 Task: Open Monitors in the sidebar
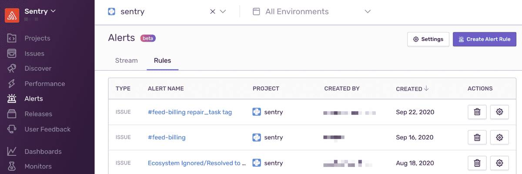coord(38,166)
